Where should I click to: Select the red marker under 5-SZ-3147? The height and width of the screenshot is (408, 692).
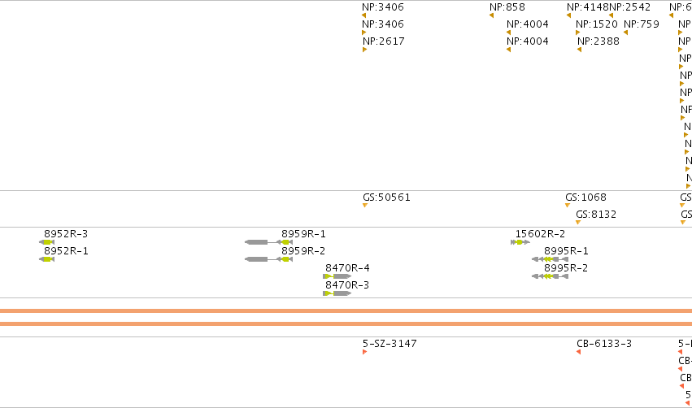[x=364, y=352]
